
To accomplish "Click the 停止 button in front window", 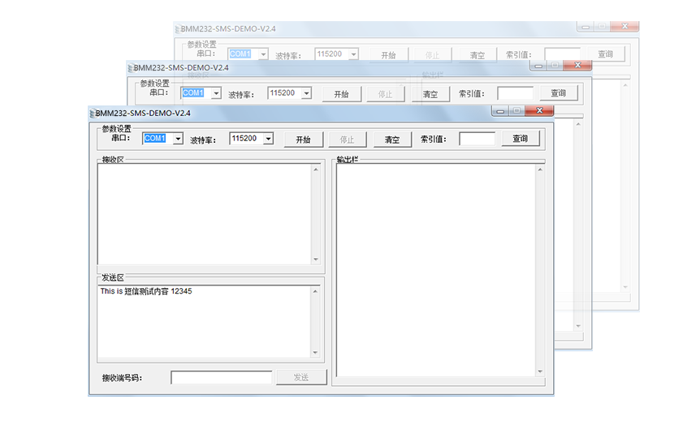I will 347,140.
